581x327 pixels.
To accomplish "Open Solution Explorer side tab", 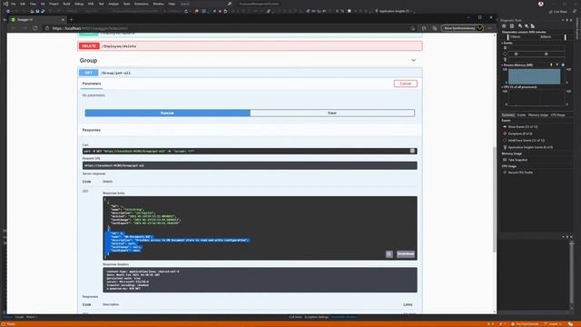I will coord(577,28).
